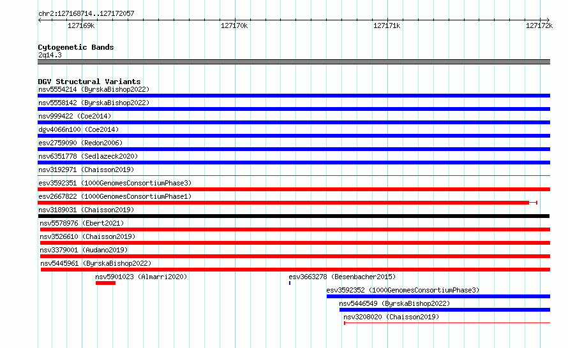Click esv3592351 (1000GenomesConsortiumPhase3) label
This screenshot has width=568, height=348.
tap(115, 183)
